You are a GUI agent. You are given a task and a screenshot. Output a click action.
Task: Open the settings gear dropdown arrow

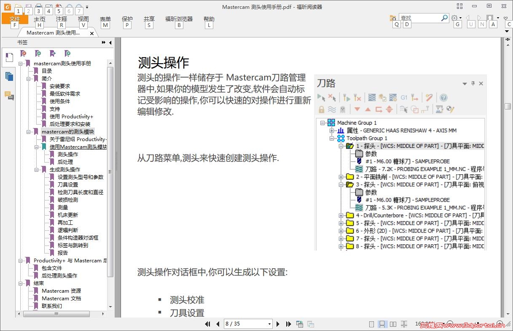coord(461,18)
